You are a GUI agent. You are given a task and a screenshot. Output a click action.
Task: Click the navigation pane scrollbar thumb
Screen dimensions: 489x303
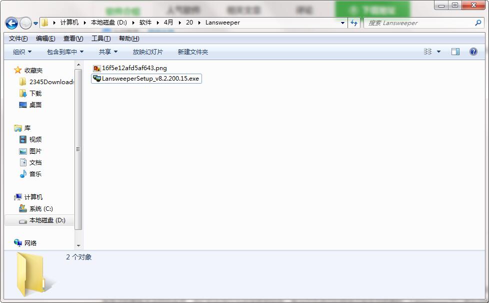click(78, 149)
